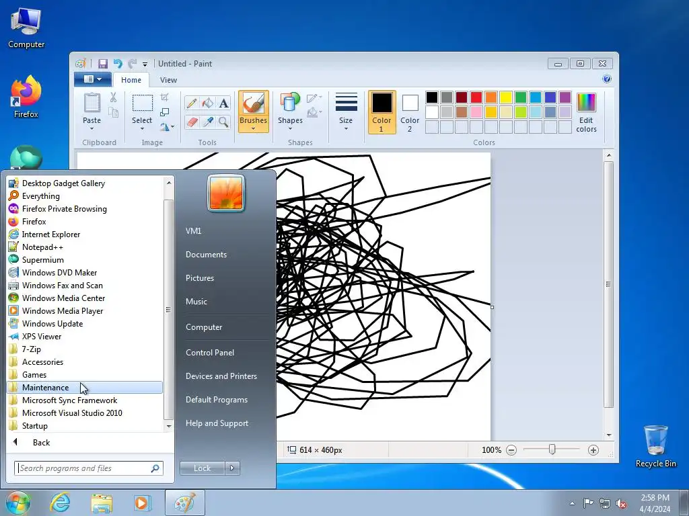Open Internet Explorer from the taskbar

60,503
